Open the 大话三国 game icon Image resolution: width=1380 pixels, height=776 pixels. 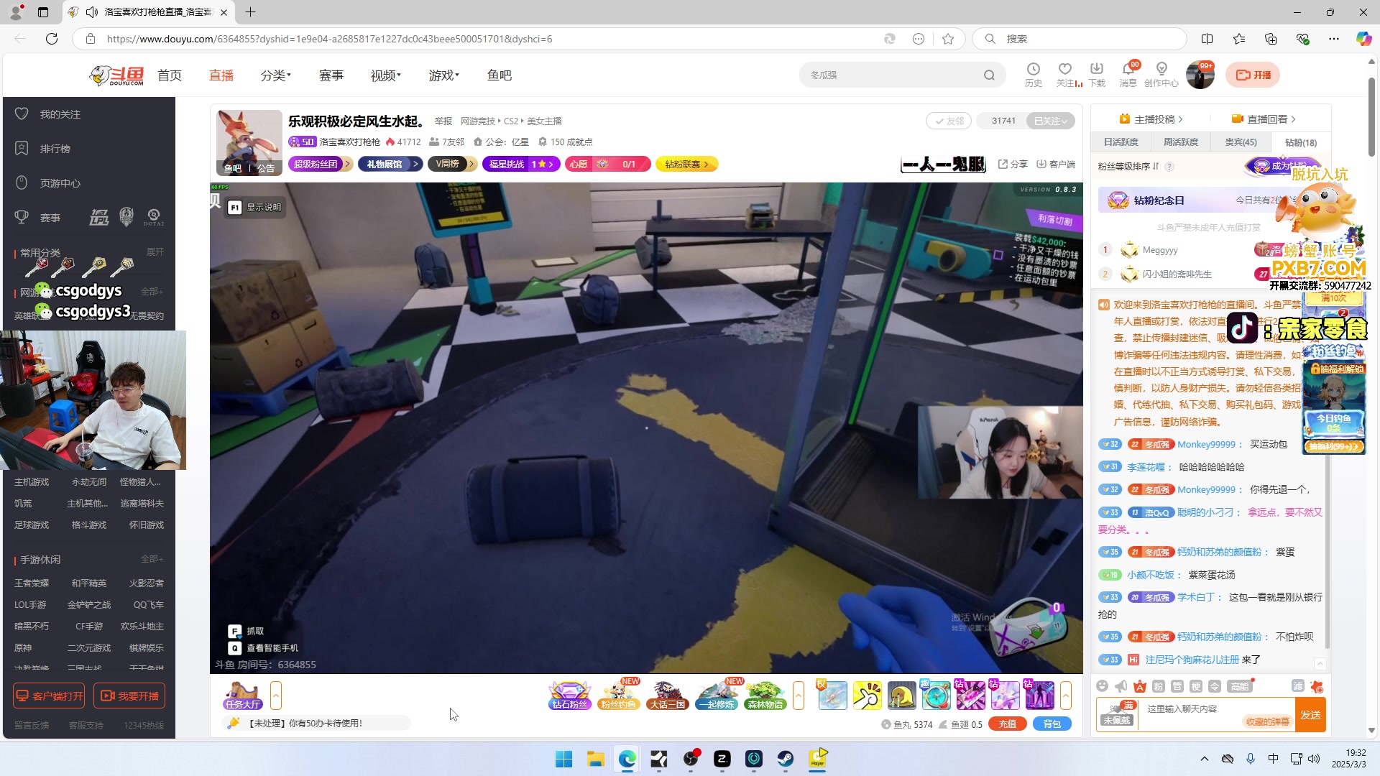668,696
